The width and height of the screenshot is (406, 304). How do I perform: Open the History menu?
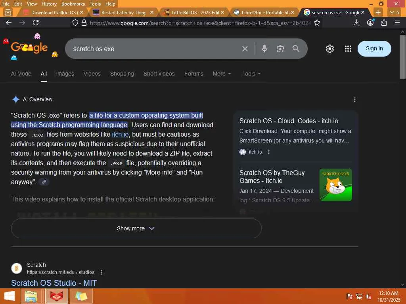point(49,4)
